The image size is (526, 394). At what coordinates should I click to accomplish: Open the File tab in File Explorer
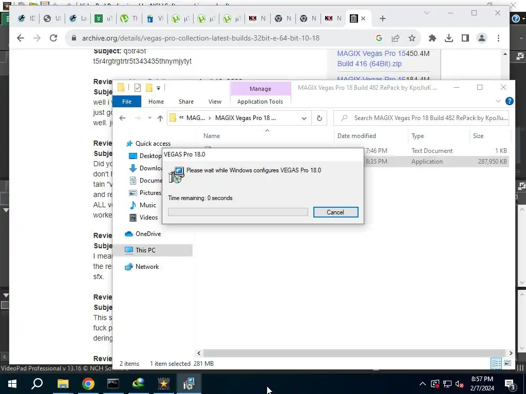click(127, 102)
